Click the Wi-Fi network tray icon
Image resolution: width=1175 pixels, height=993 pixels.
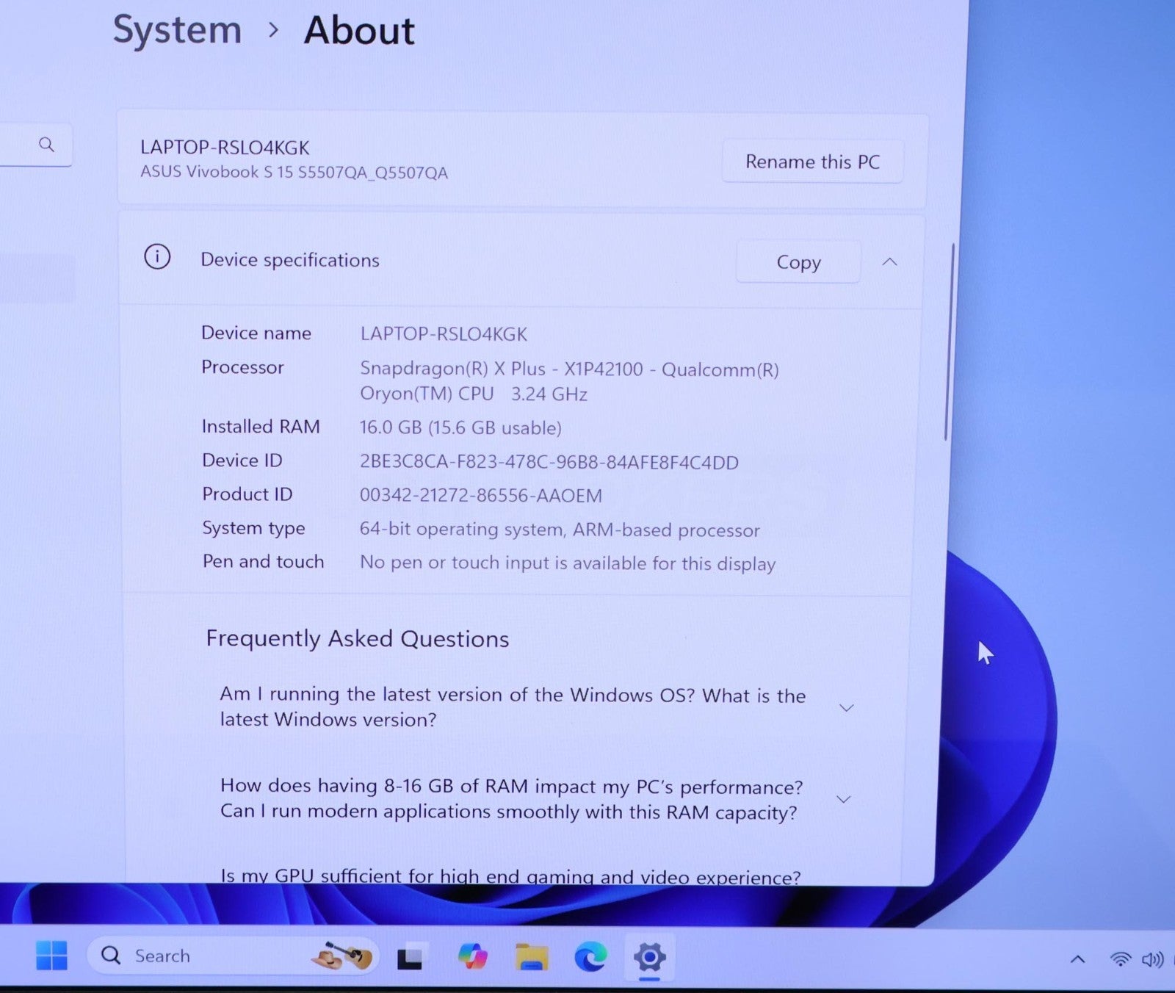tap(1120, 959)
